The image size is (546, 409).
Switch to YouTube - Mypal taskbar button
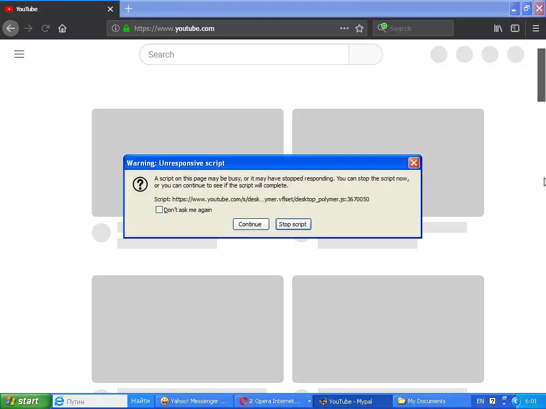(x=352, y=402)
